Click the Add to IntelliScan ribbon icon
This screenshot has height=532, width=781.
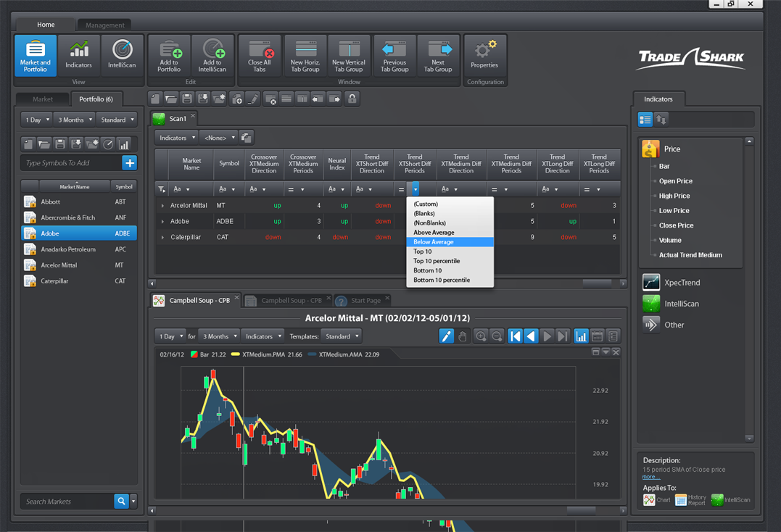click(x=212, y=56)
